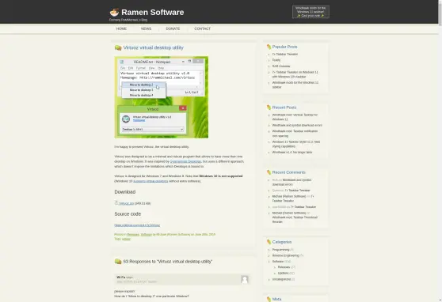The width and height of the screenshot is (442, 302).
Task: Open the Uncategorized category
Action: (x=281, y=280)
